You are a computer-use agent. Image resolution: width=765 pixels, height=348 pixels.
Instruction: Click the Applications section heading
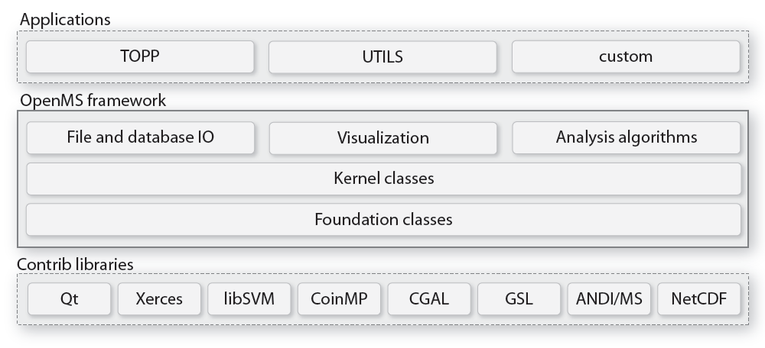[65, 20]
